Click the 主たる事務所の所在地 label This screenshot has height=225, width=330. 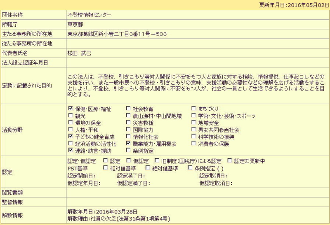click(x=27, y=34)
